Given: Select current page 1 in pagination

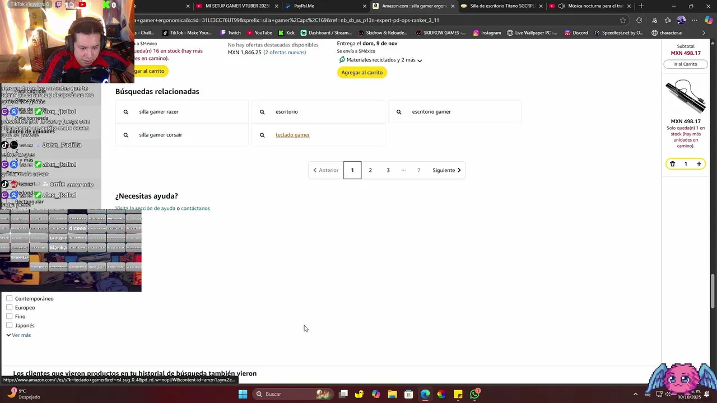Looking at the screenshot, I should (352, 170).
